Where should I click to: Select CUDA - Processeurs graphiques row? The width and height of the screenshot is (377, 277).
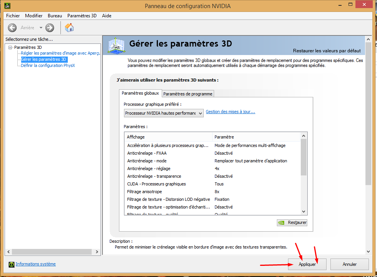point(212,184)
